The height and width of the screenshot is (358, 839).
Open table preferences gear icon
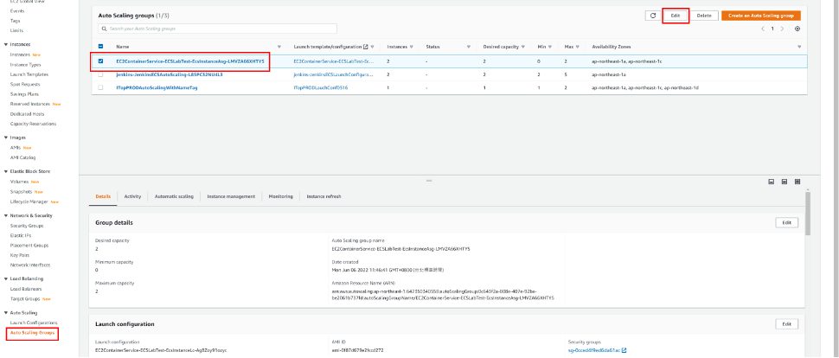tap(797, 29)
